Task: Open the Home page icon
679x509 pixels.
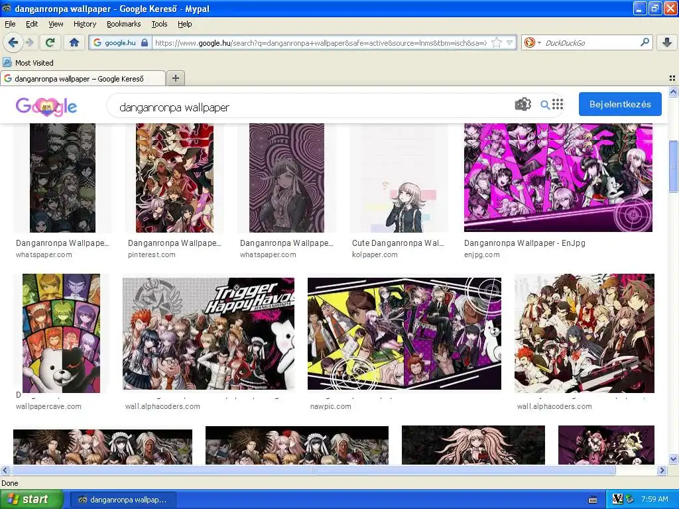Action: coord(74,42)
